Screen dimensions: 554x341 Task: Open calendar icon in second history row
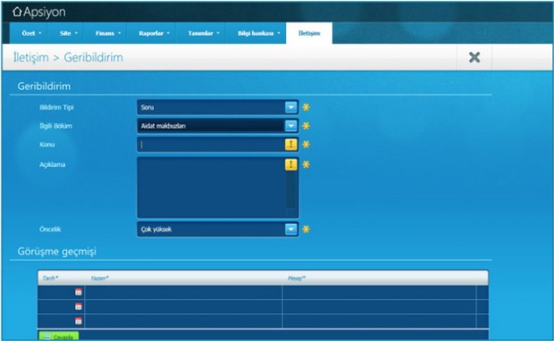click(79, 306)
